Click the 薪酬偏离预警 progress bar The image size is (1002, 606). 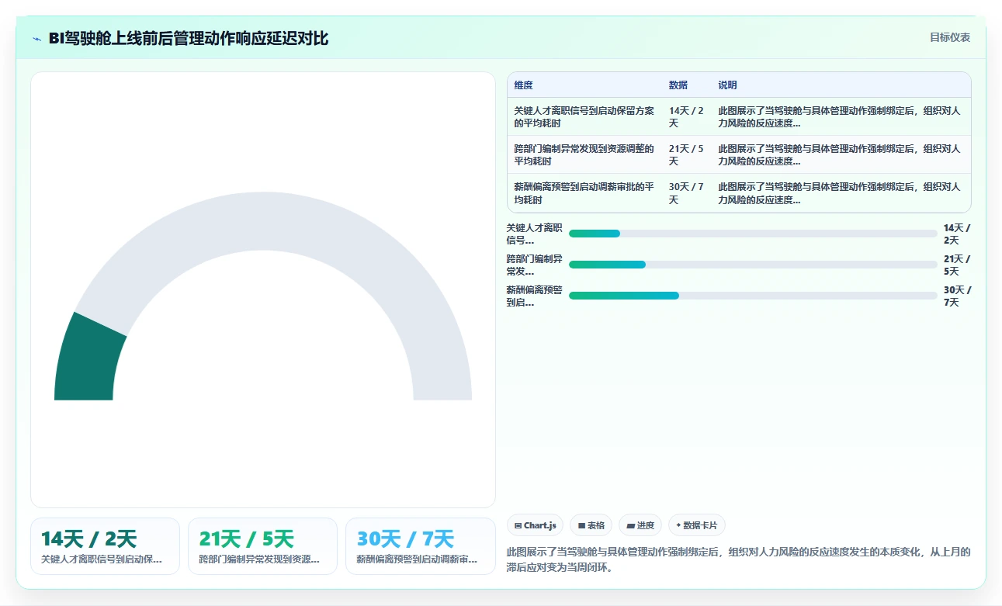pos(753,296)
